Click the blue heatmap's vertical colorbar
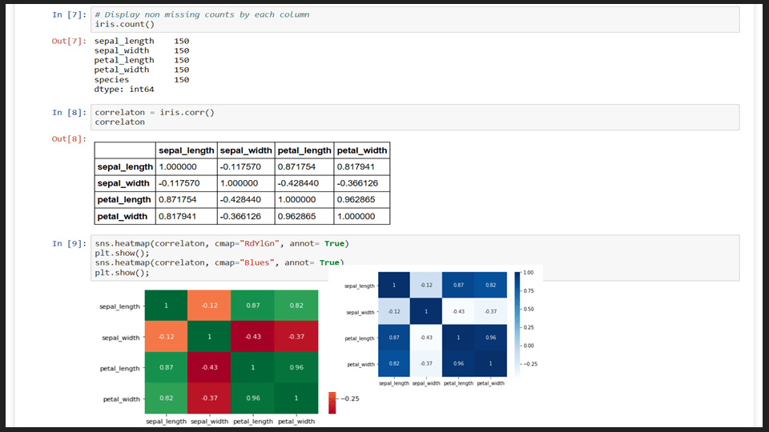Viewport: 769px width, 432px height. tap(517, 324)
